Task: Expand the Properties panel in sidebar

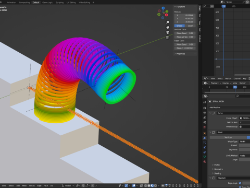Action: tap(175, 54)
